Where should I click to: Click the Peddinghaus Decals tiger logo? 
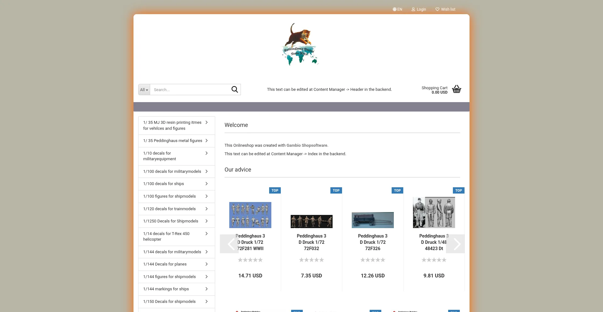(301, 44)
